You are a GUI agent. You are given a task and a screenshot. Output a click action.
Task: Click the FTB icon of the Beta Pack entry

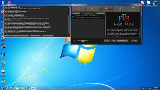pyautogui.click(x=73, y=17)
